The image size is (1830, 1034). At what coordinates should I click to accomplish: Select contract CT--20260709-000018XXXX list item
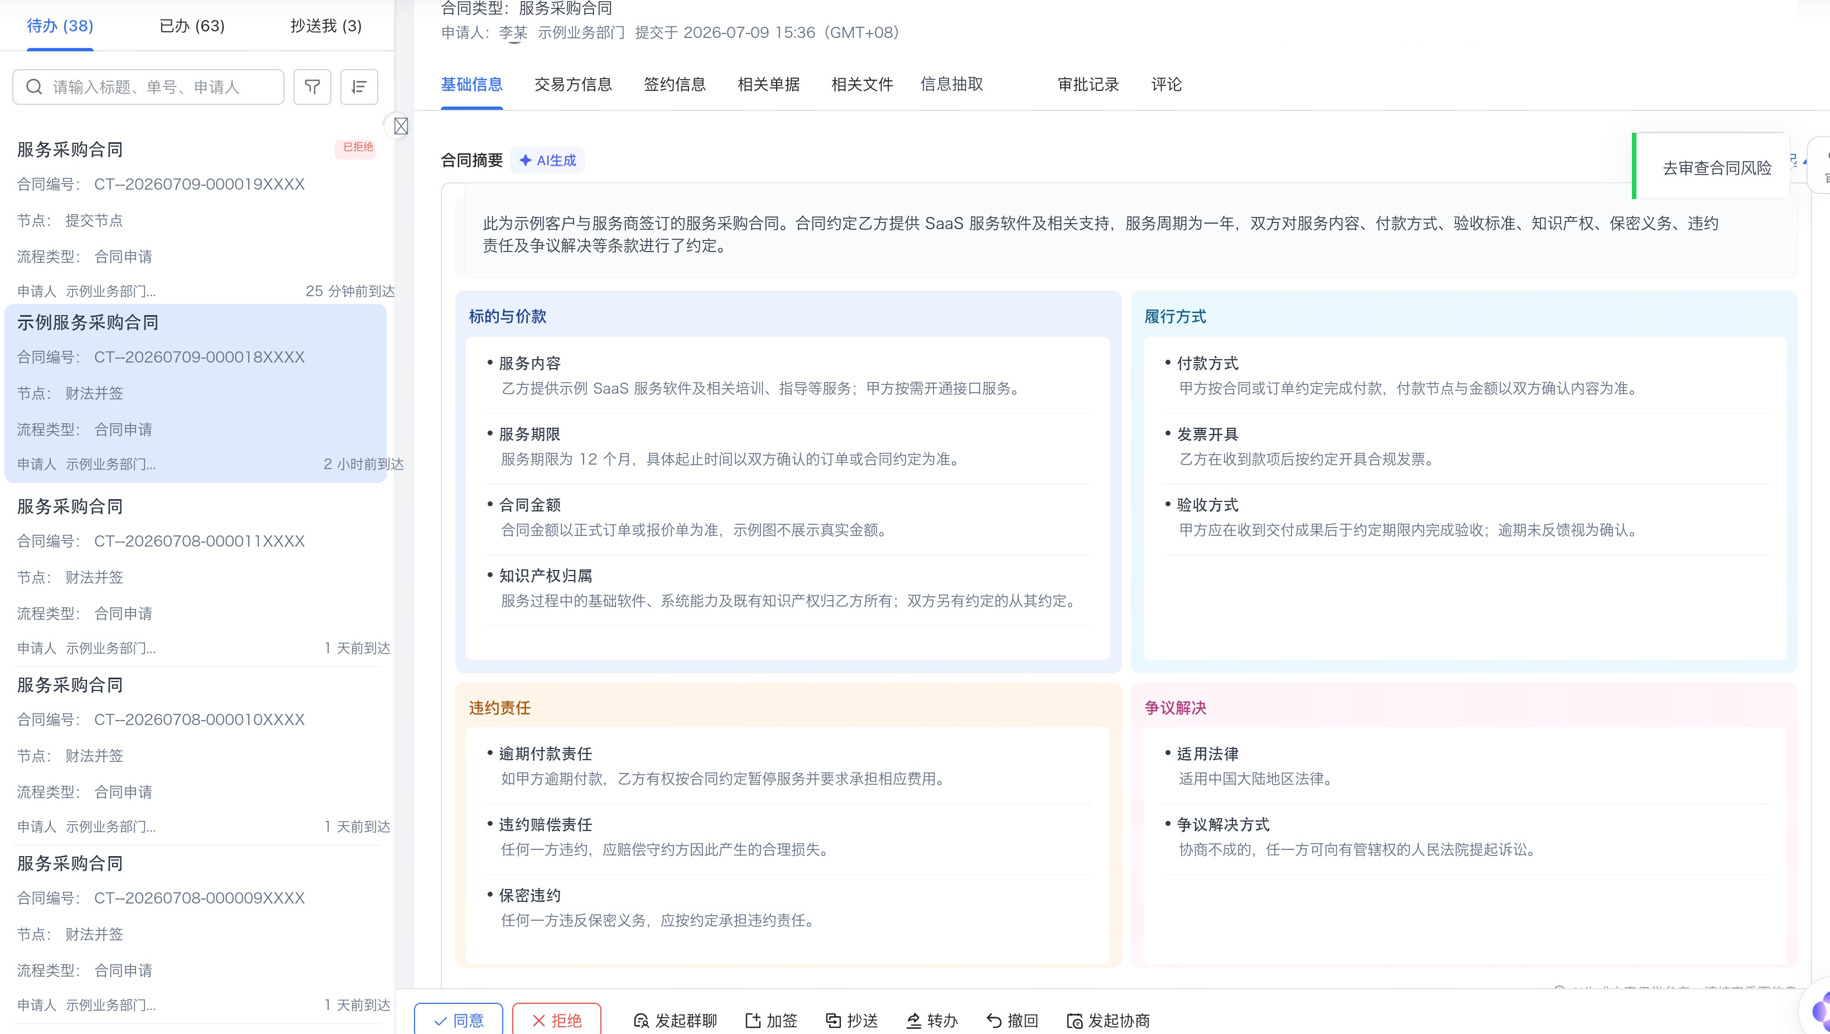pos(195,393)
